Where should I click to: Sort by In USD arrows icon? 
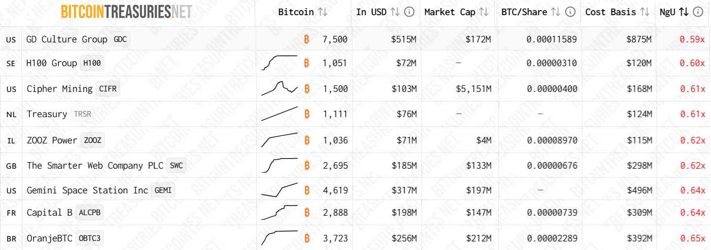tap(396, 12)
